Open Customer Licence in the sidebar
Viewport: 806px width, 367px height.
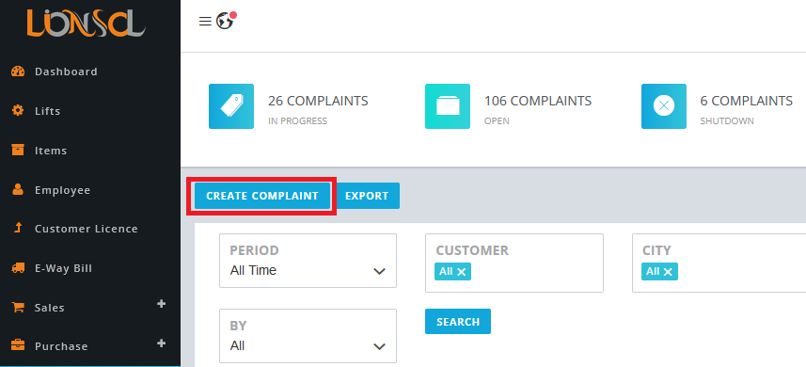(86, 229)
